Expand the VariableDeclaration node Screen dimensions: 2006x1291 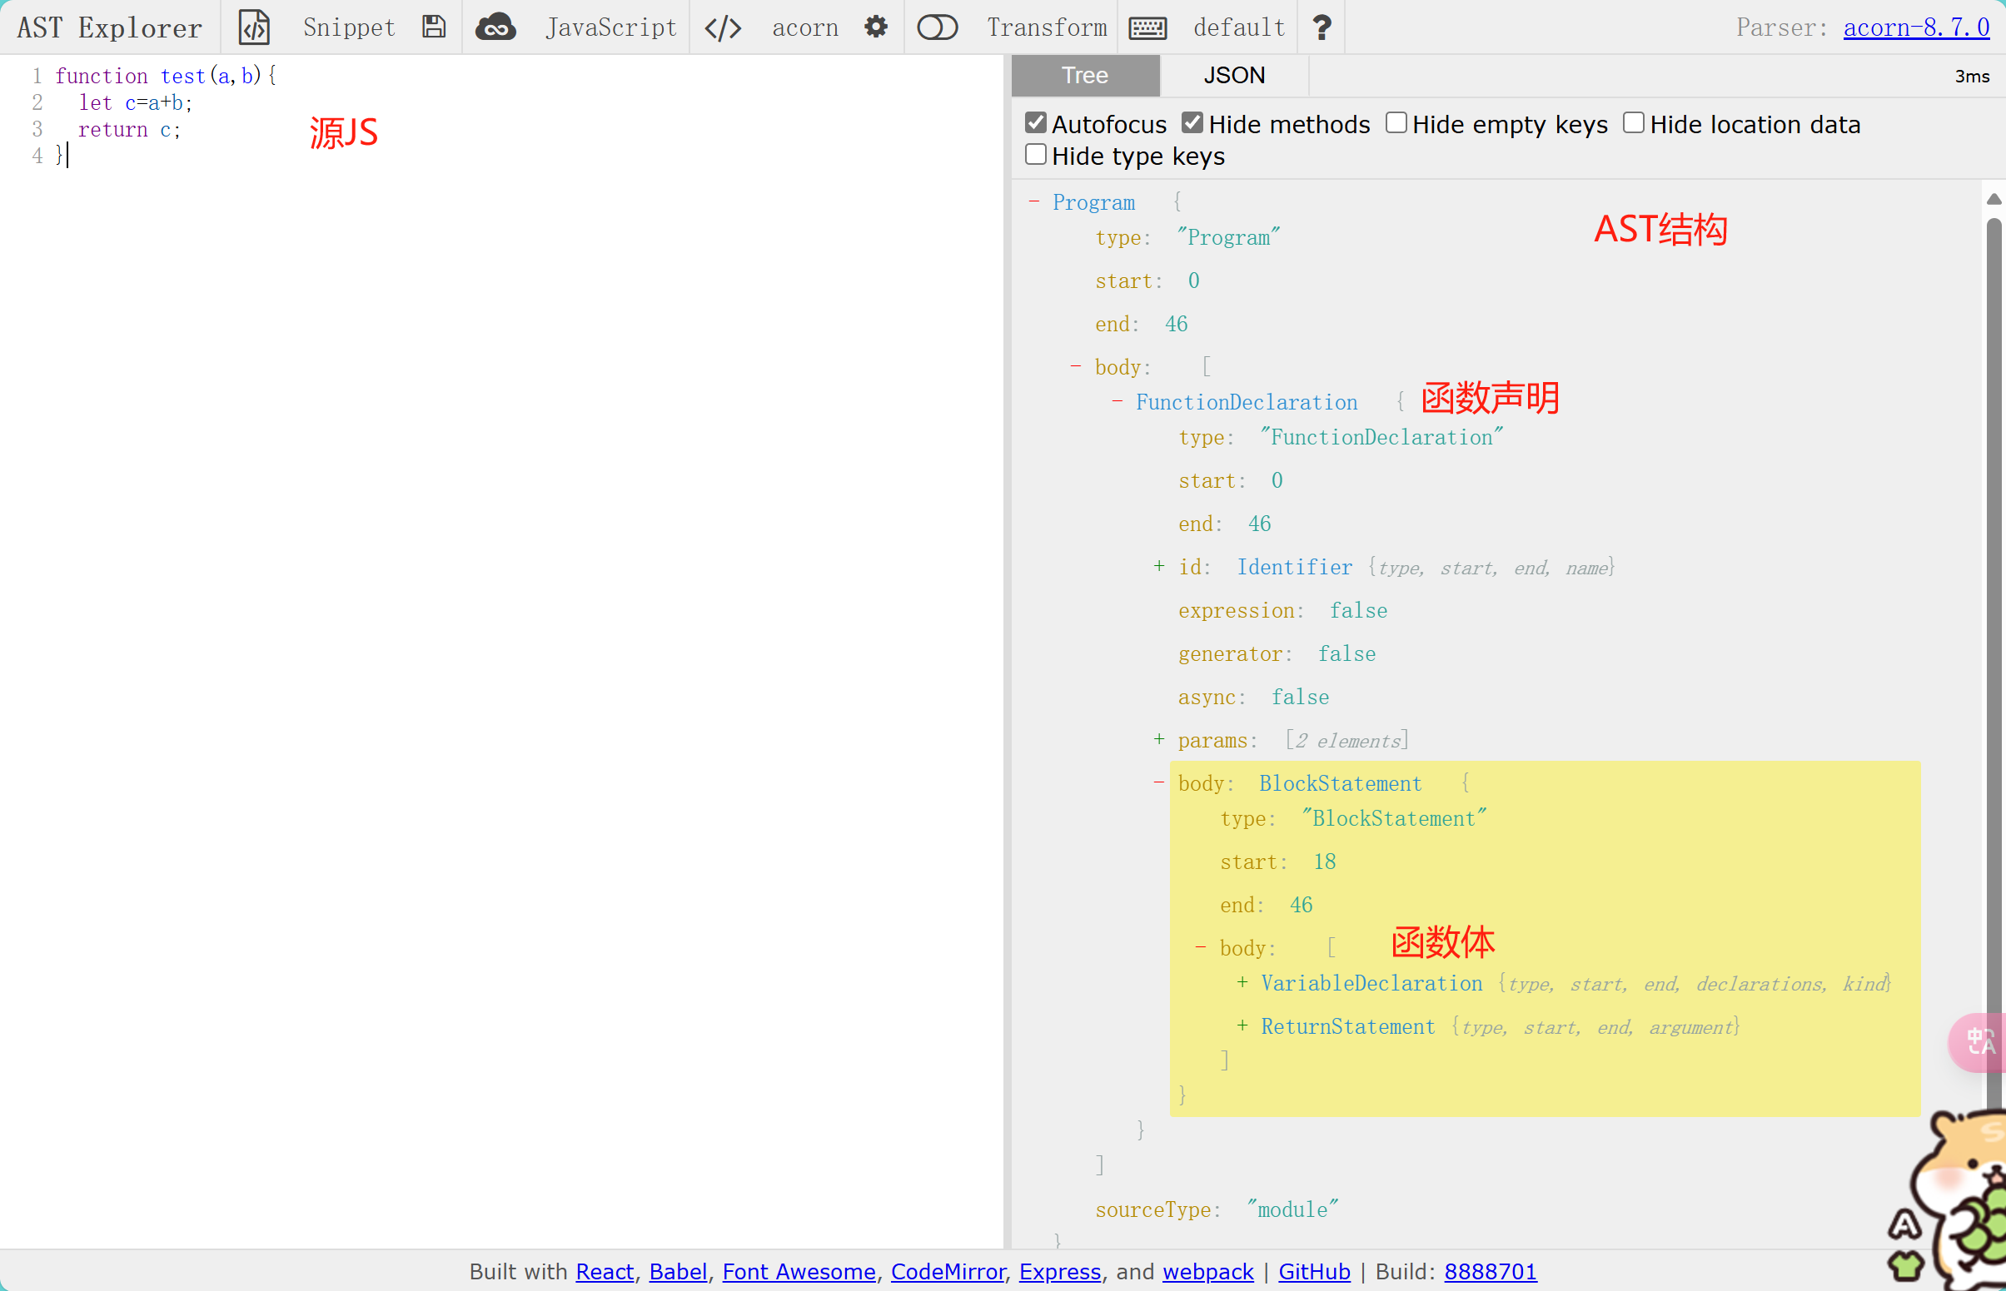pos(1244,982)
